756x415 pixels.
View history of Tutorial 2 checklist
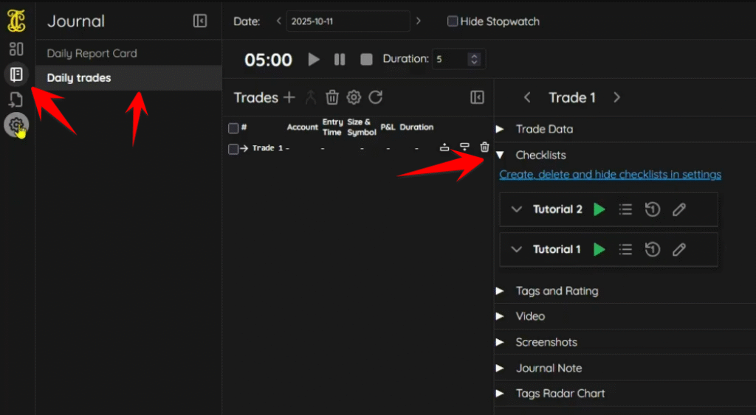[652, 209]
